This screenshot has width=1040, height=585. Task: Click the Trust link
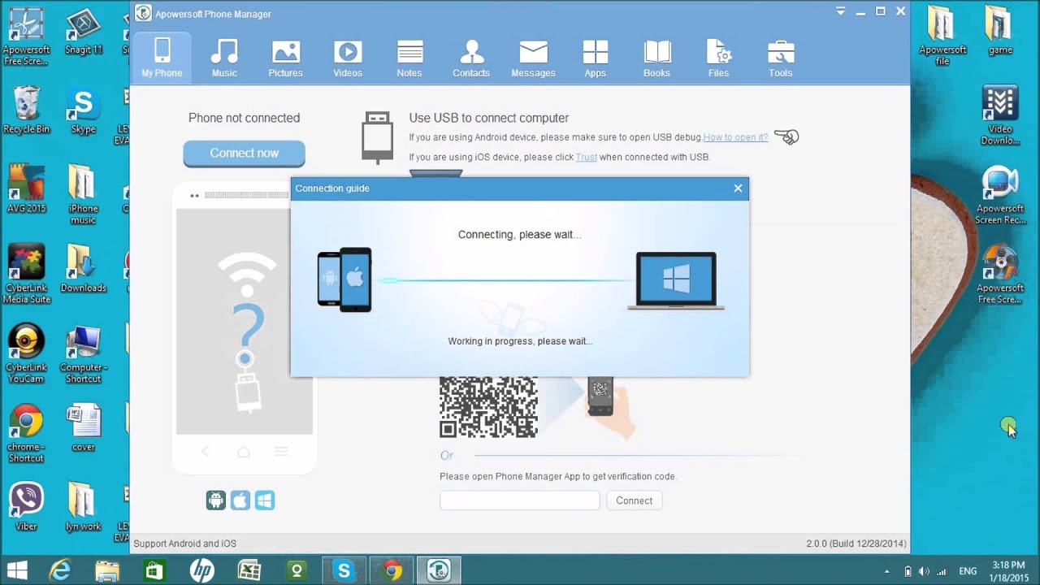586,157
